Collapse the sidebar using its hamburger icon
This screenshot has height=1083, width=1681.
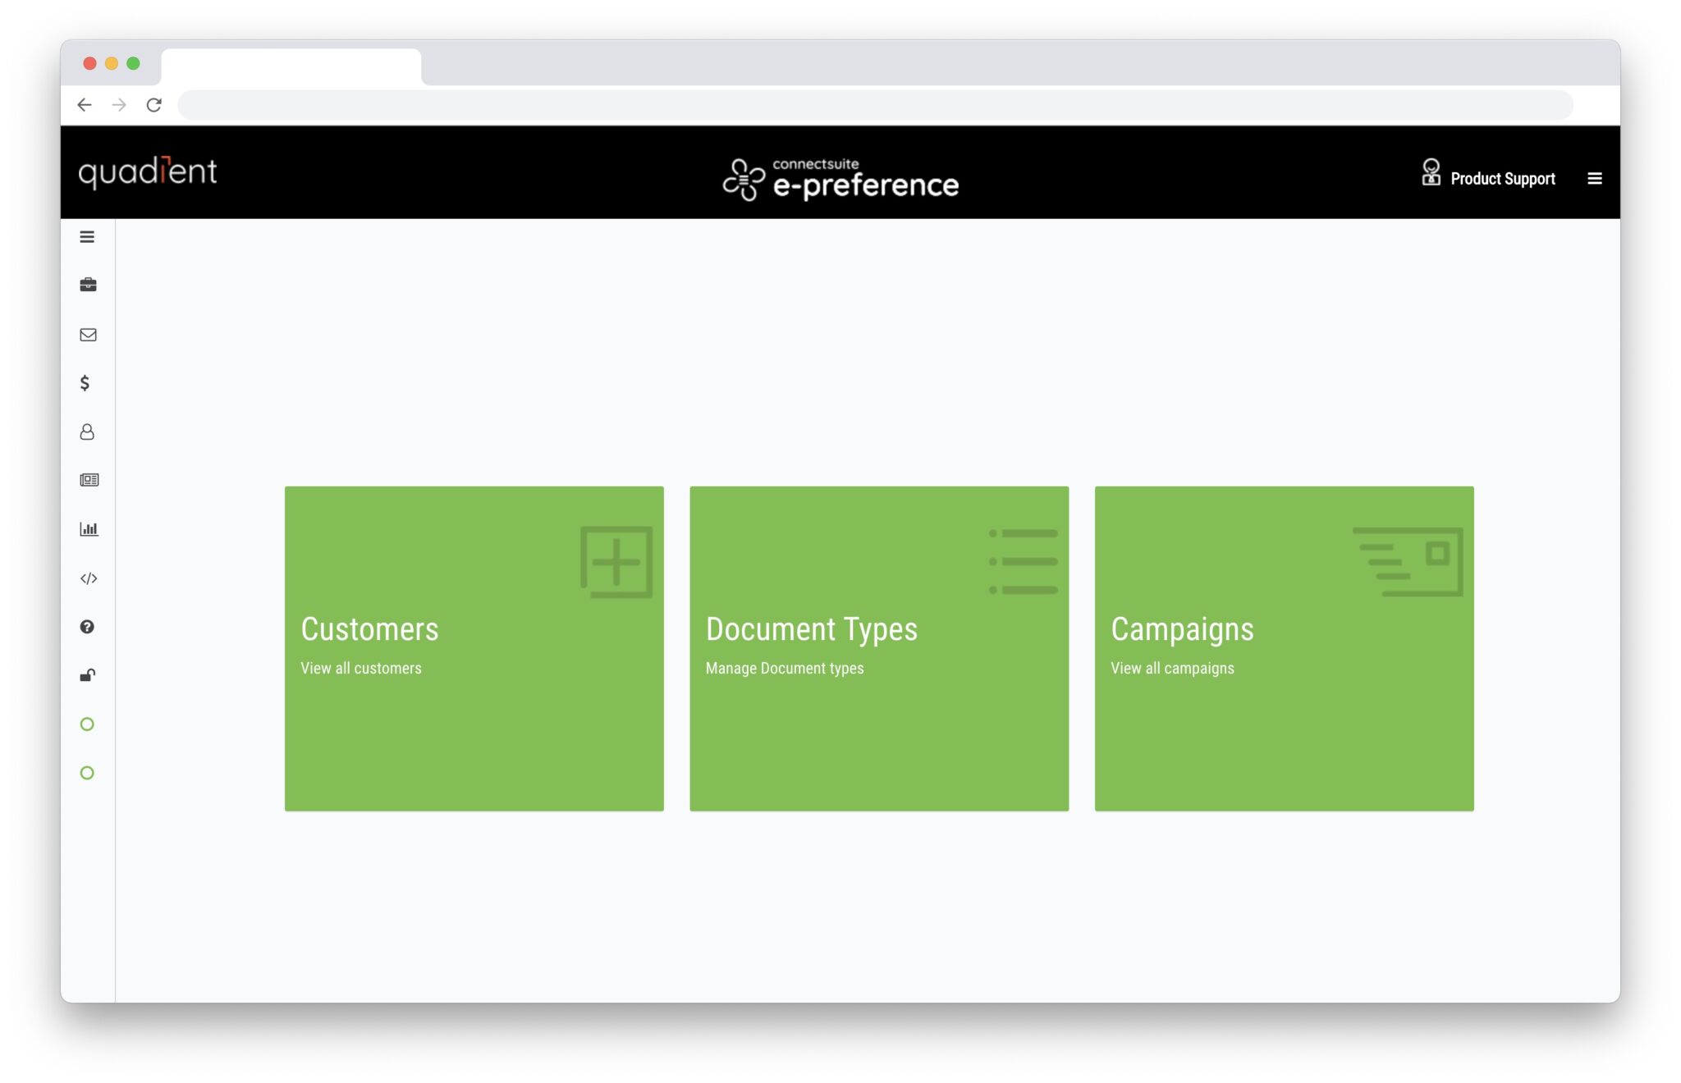pos(87,236)
